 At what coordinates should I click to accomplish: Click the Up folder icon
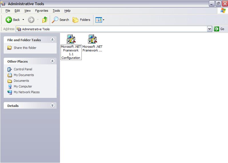45,20
